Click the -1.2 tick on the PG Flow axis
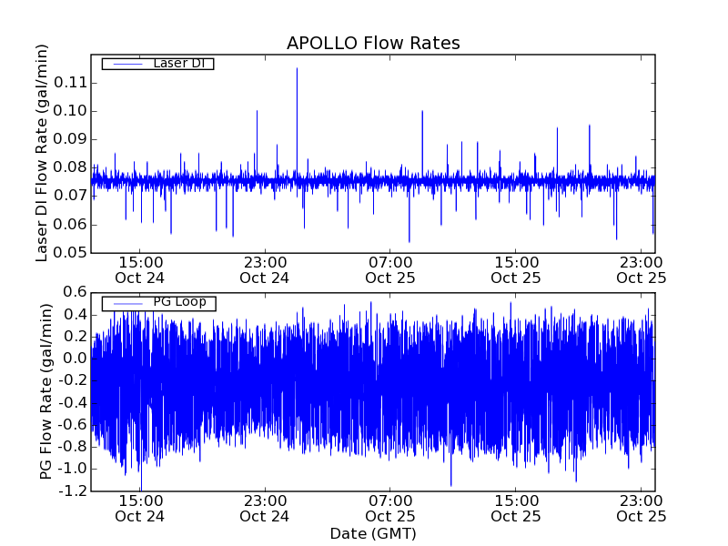Viewport: 728px width, 546px height. point(73,490)
